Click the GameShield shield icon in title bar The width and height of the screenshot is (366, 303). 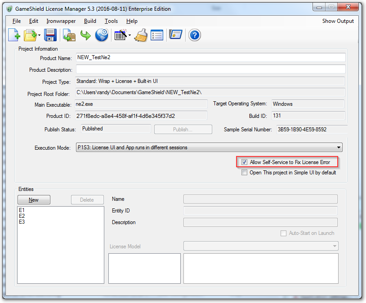[x=9, y=9]
